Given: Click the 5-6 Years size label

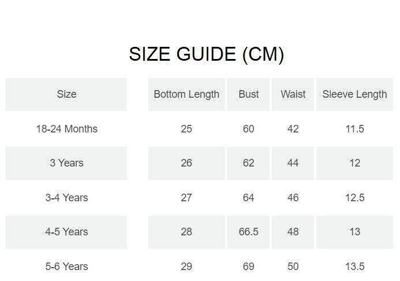Looking at the screenshot, I should [x=66, y=267].
